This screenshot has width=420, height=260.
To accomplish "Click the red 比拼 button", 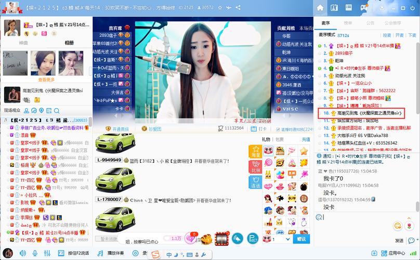I will (x=255, y=167).
